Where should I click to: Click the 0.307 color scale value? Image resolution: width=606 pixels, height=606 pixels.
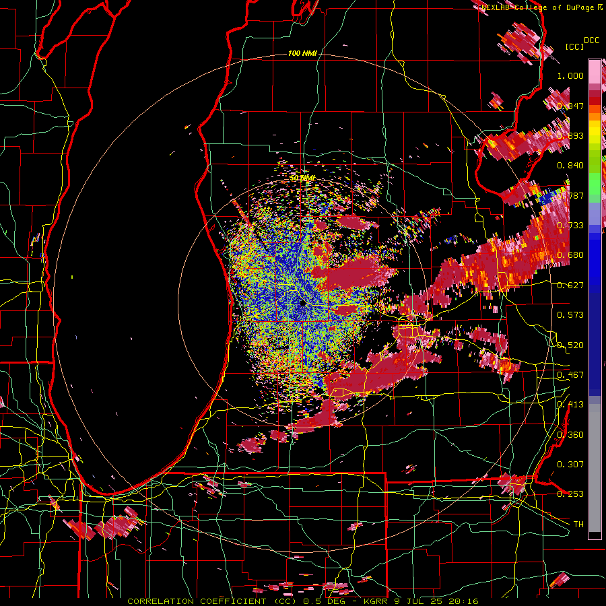tap(570, 465)
